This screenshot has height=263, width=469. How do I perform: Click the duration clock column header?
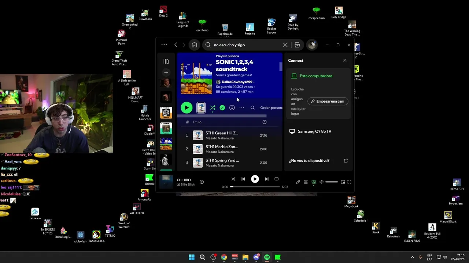pyautogui.click(x=265, y=122)
